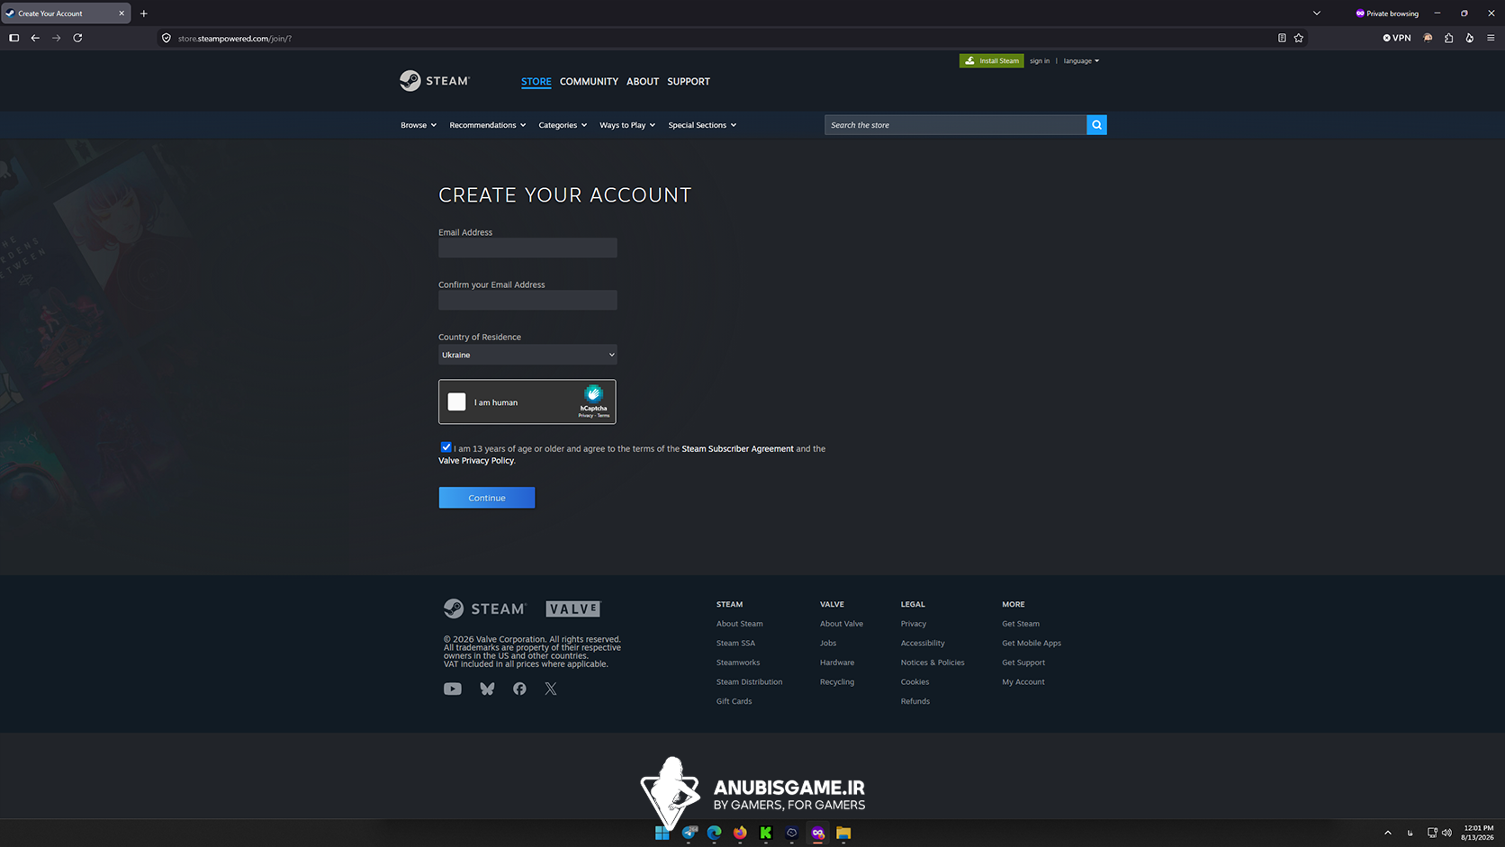Bookmark this page with the star icon
This screenshot has width=1505, height=847.
click(1299, 38)
